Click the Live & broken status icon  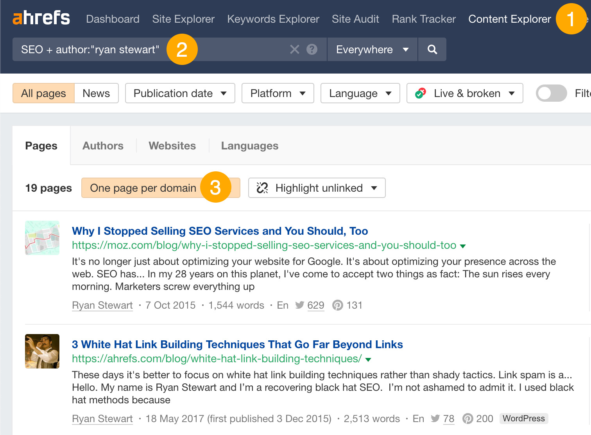click(x=420, y=93)
